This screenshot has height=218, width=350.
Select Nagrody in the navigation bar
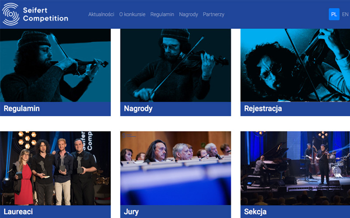coord(189,14)
